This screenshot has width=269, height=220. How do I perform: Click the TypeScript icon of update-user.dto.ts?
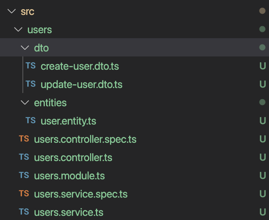31,84
